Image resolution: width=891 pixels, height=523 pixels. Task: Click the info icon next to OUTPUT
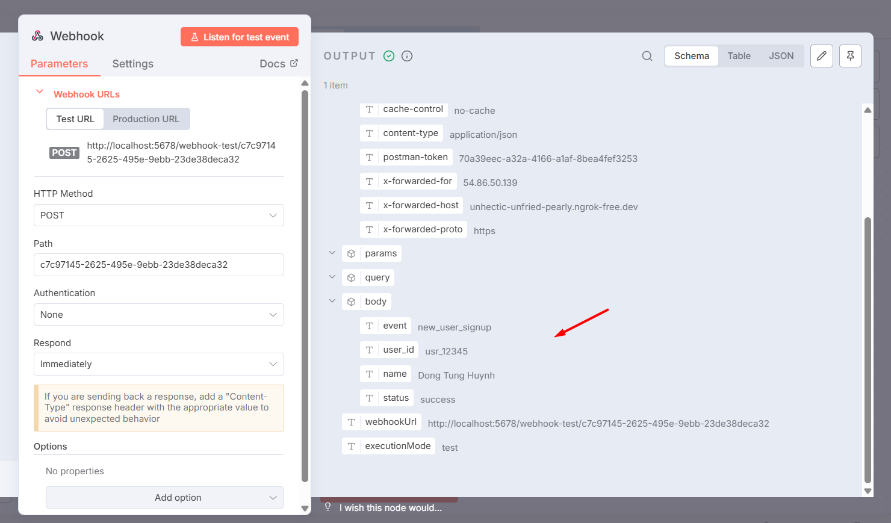tap(407, 56)
